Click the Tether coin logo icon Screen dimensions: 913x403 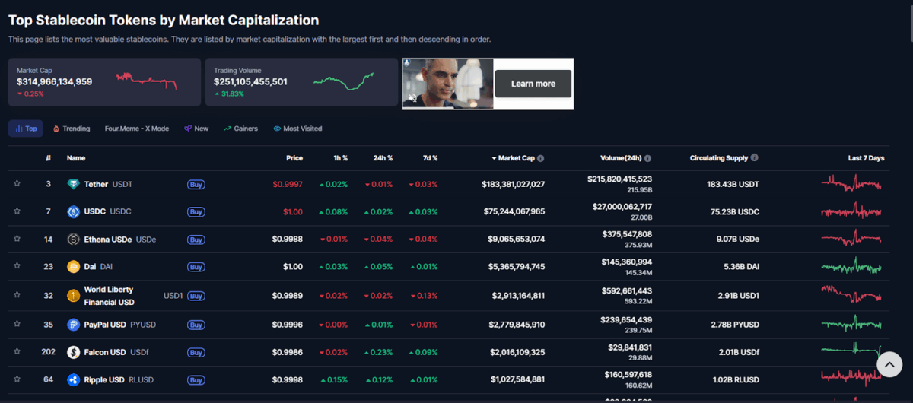74,185
